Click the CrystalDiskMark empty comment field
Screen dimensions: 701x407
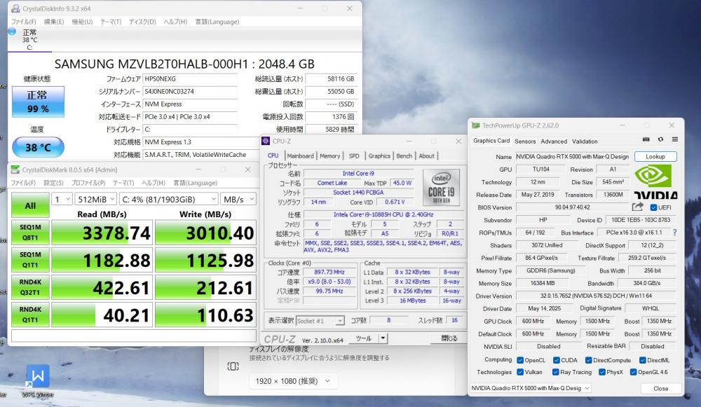134,335
